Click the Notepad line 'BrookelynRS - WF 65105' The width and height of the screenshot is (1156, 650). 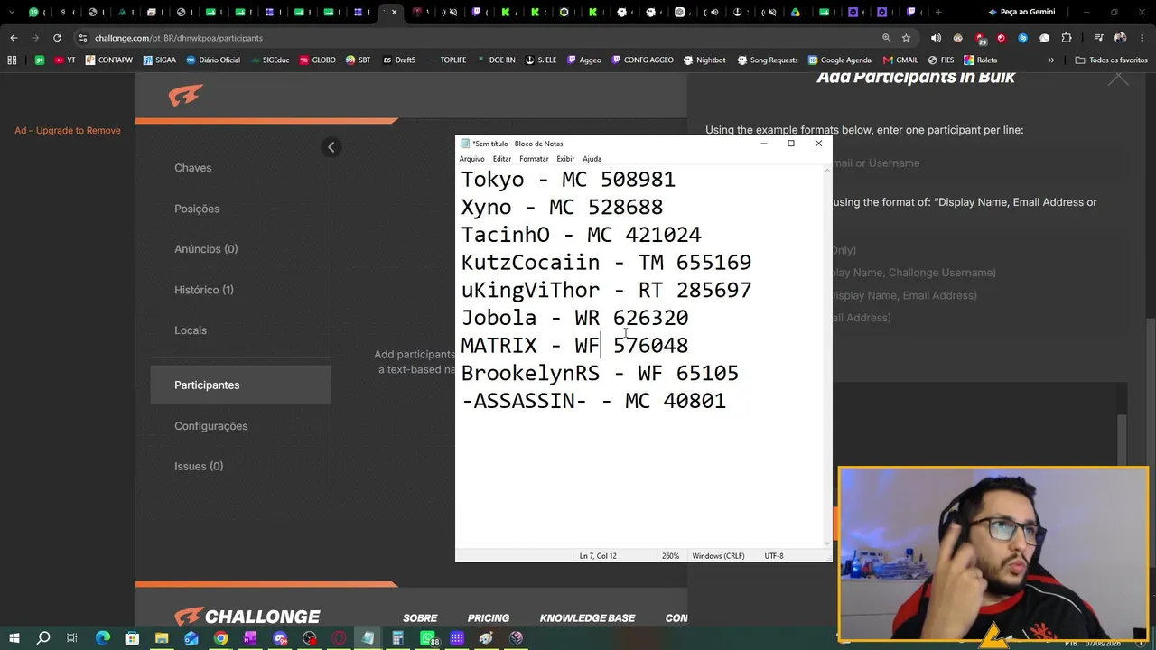pyautogui.click(x=600, y=373)
